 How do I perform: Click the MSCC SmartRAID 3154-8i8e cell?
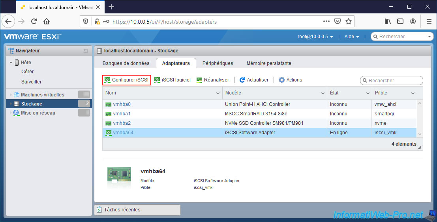(x=274, y=114)
